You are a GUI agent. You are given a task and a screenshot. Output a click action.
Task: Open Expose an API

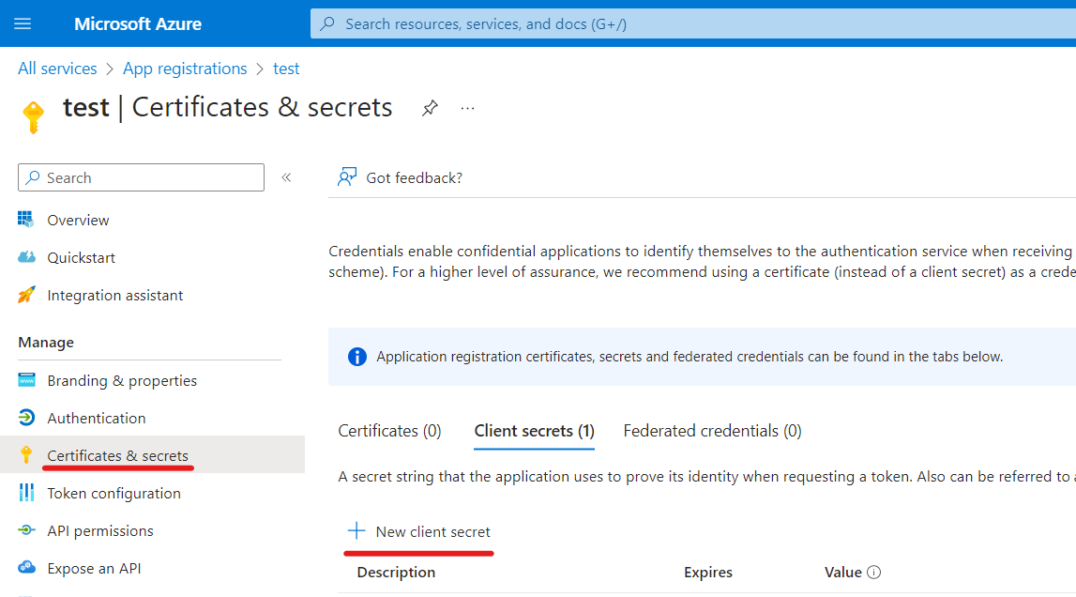[x=94, y=569]
